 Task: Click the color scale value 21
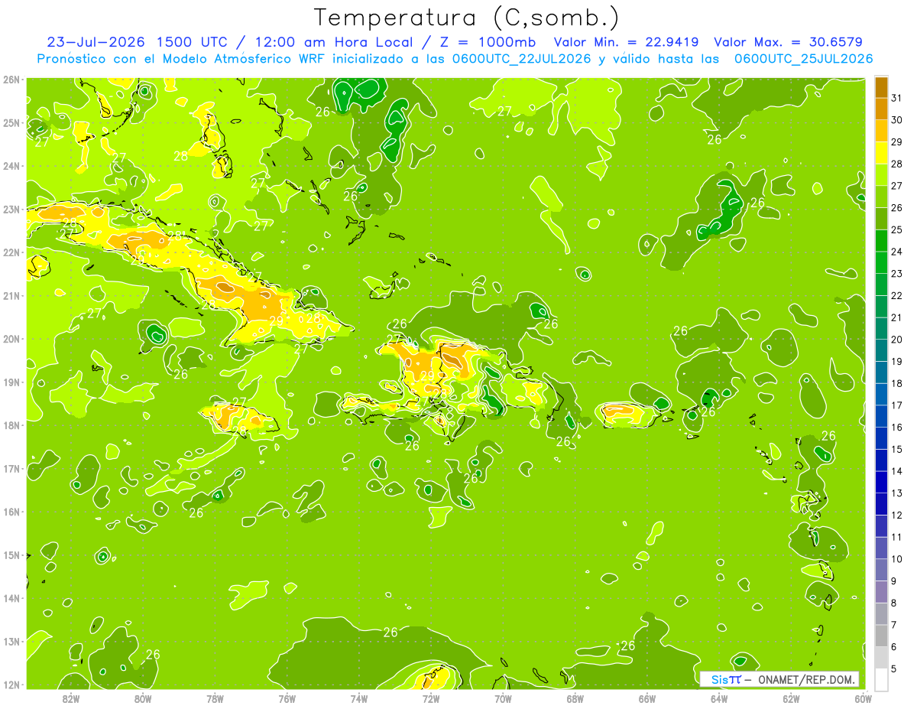[x=896, y=317]
